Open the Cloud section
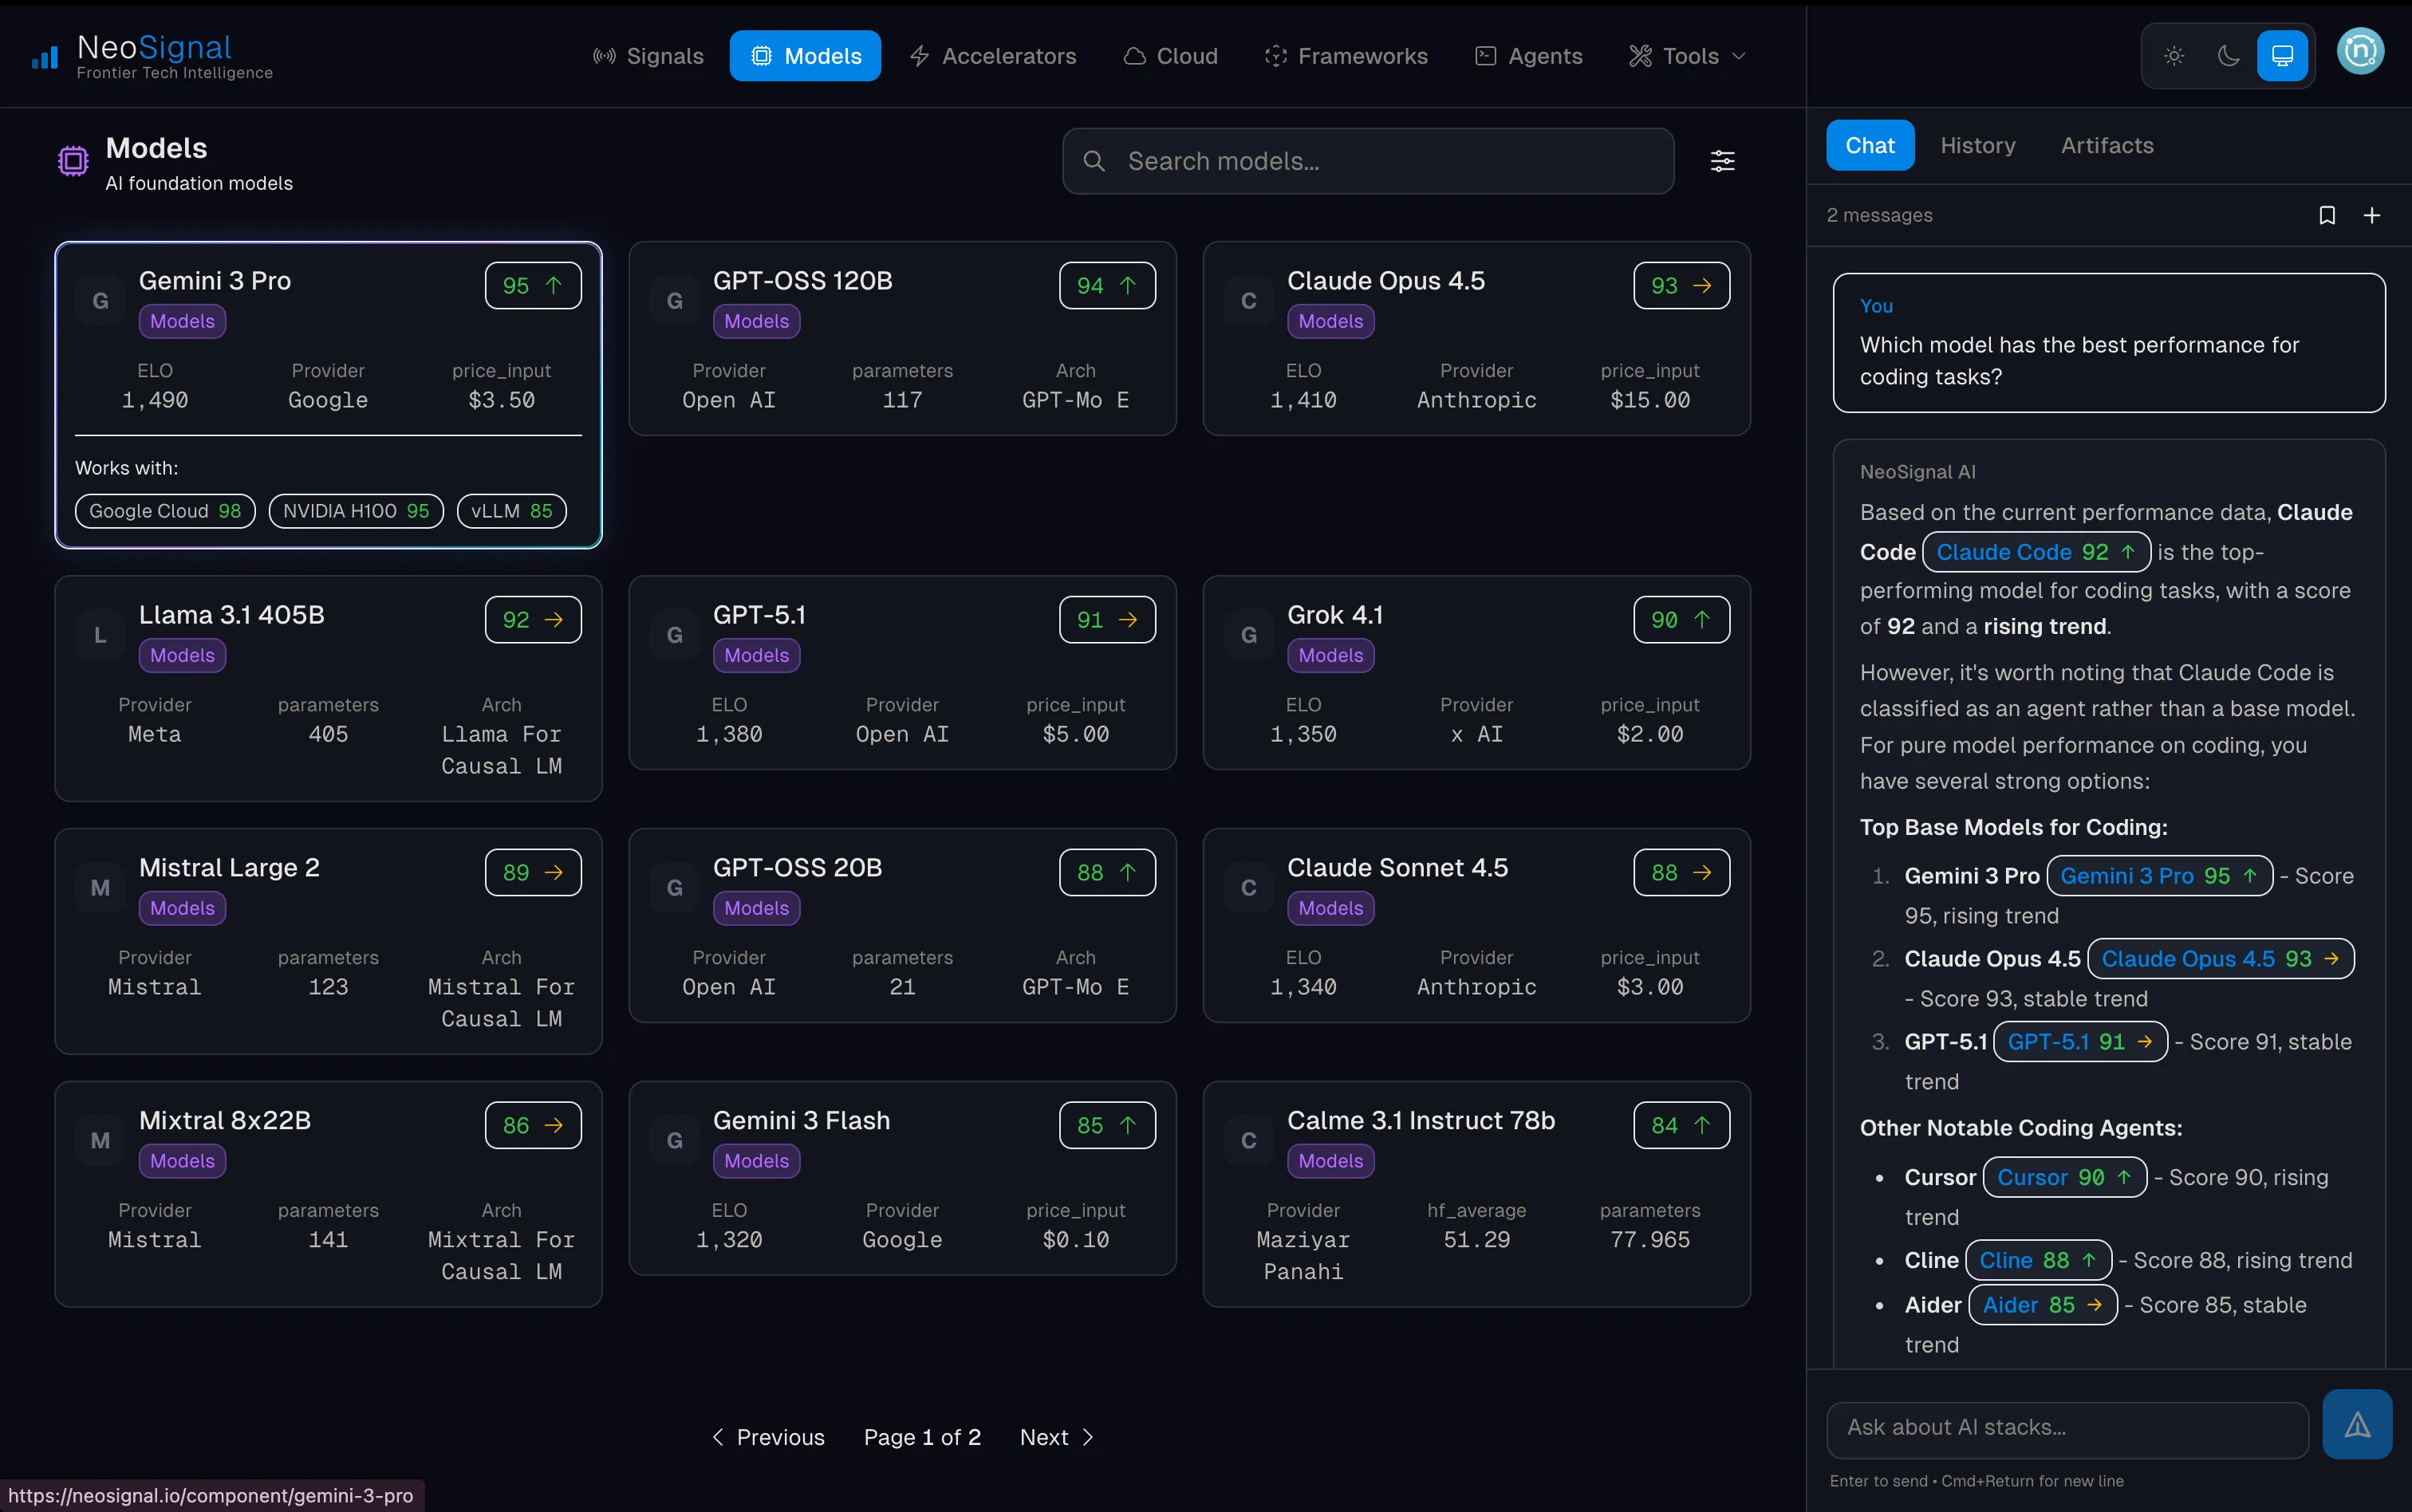 coord(1170,56)
